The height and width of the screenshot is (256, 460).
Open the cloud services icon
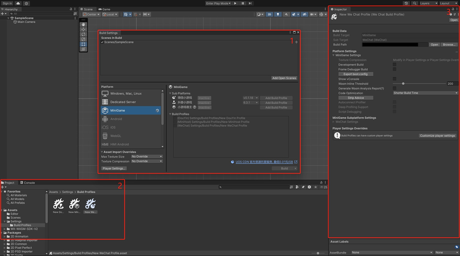point(18,3)
